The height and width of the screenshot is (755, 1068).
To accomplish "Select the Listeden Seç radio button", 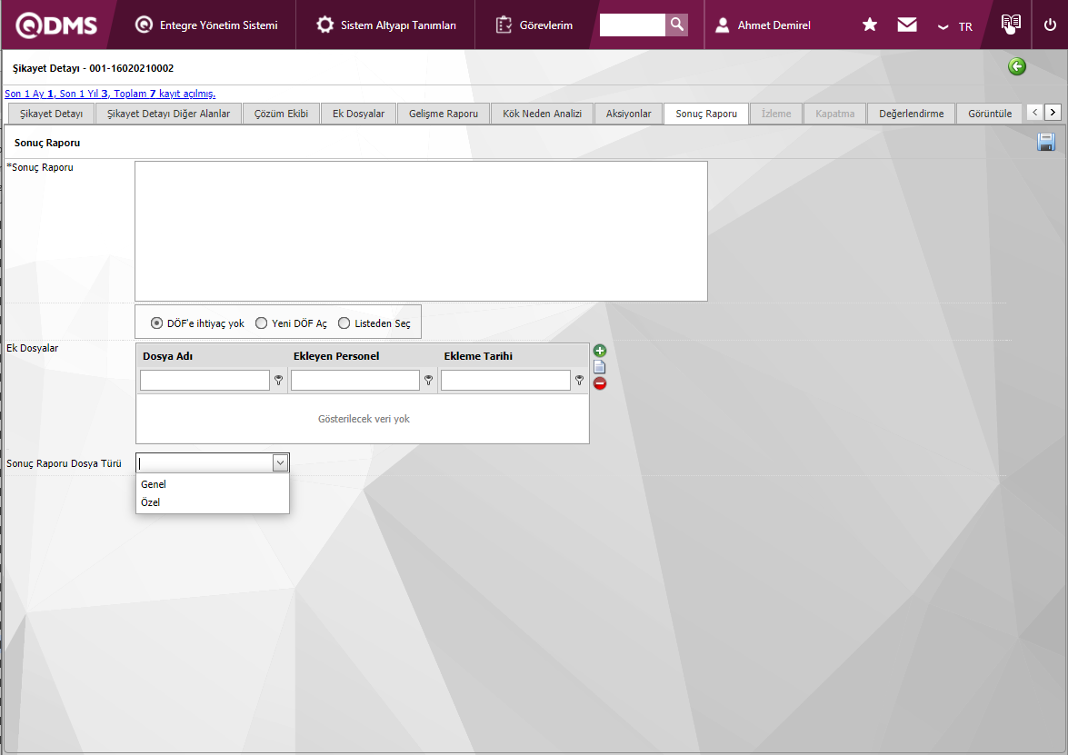I will pyautogui.click(x=344, y=323).
